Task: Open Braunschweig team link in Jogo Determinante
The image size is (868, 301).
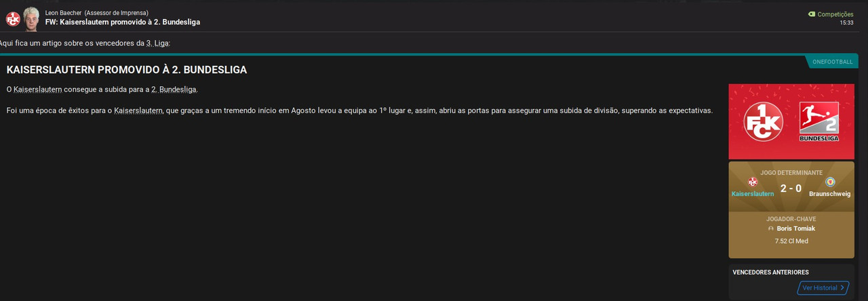Action: tap(830, 194)
